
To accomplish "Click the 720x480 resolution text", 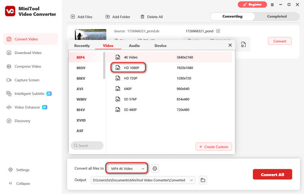I will [183, 110].
